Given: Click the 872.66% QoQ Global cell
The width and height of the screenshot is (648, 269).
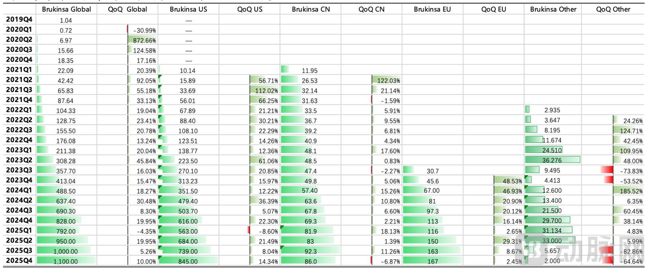Looking at the screenshot, I should [x=144, y=40].
